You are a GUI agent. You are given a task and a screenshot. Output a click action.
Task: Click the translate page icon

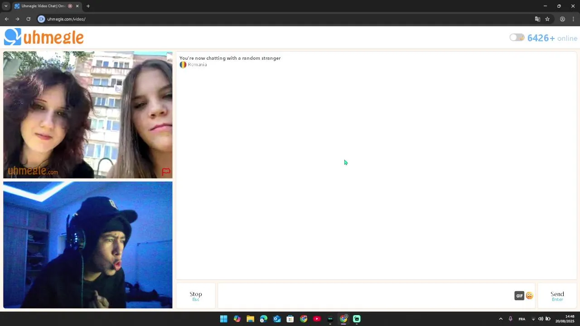537,19
